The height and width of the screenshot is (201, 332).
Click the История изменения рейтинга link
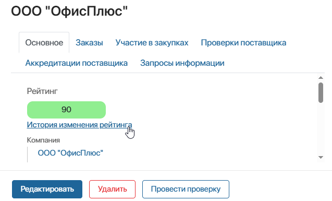(79, 125)
